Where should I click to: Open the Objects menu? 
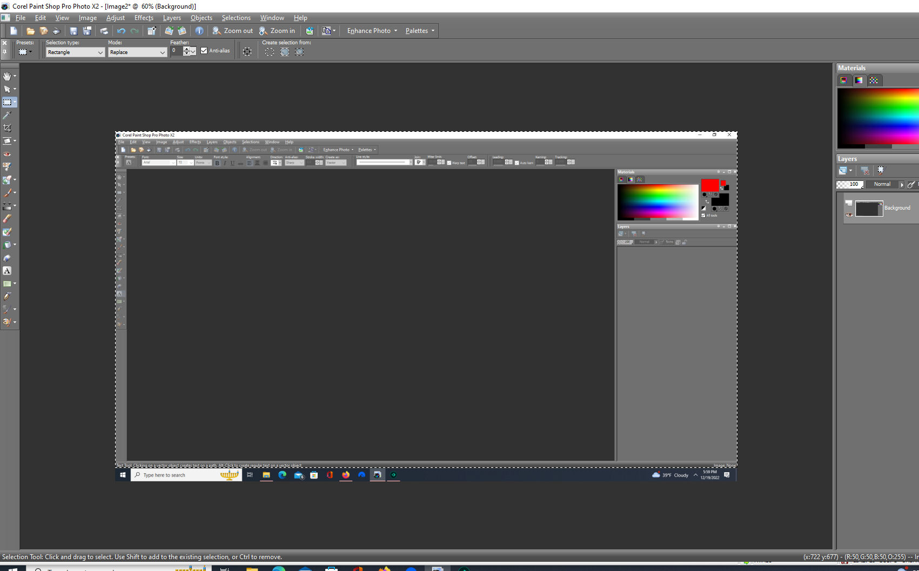coord(202,18)
